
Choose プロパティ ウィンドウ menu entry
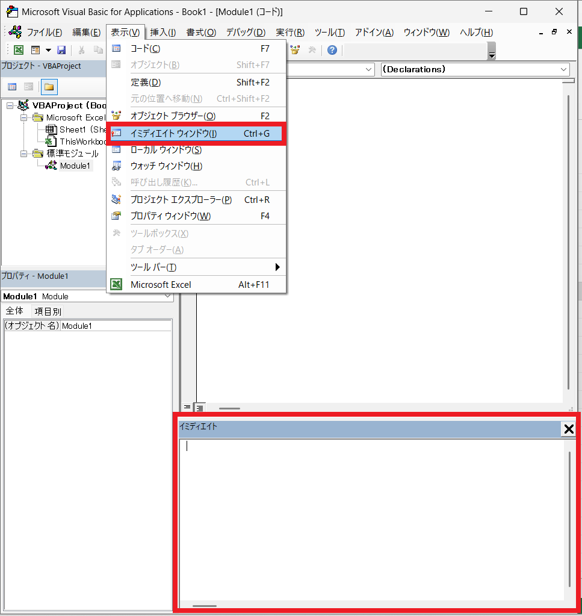pyautogui.click(x=196, y=216)
